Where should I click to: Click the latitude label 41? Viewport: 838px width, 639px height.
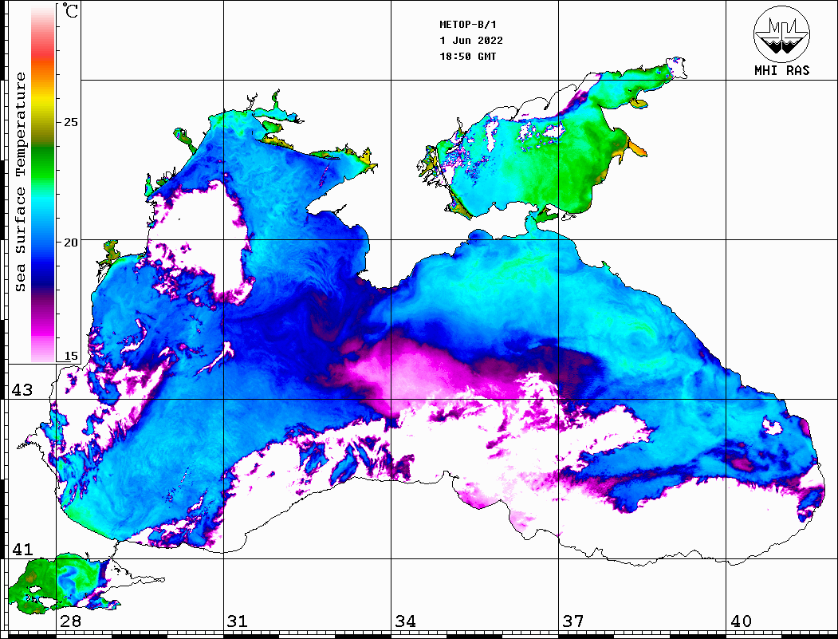(22, 549)
